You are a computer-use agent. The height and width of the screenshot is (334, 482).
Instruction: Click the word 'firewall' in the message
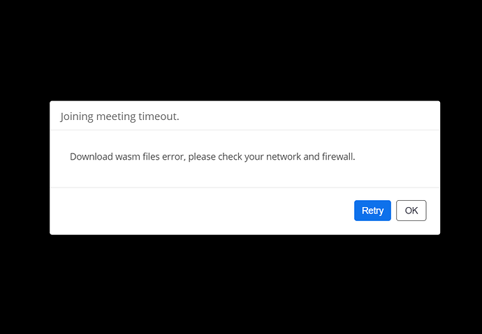(x=337, y=157)
